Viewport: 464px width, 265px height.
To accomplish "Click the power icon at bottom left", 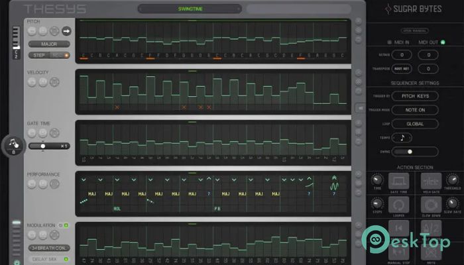I will click(x=17, y=262).
